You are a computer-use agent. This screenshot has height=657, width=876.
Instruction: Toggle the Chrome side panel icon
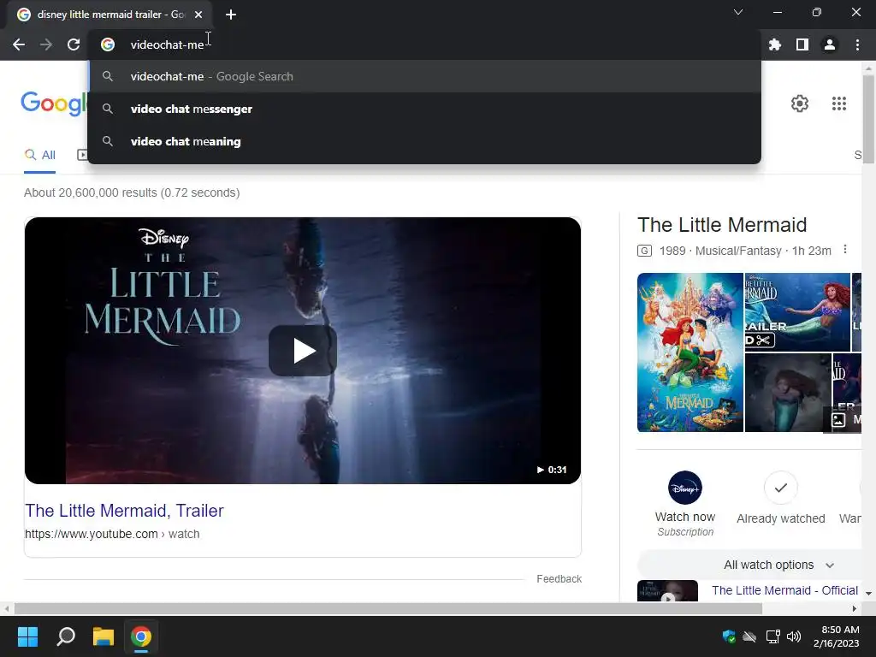[802, 44]
